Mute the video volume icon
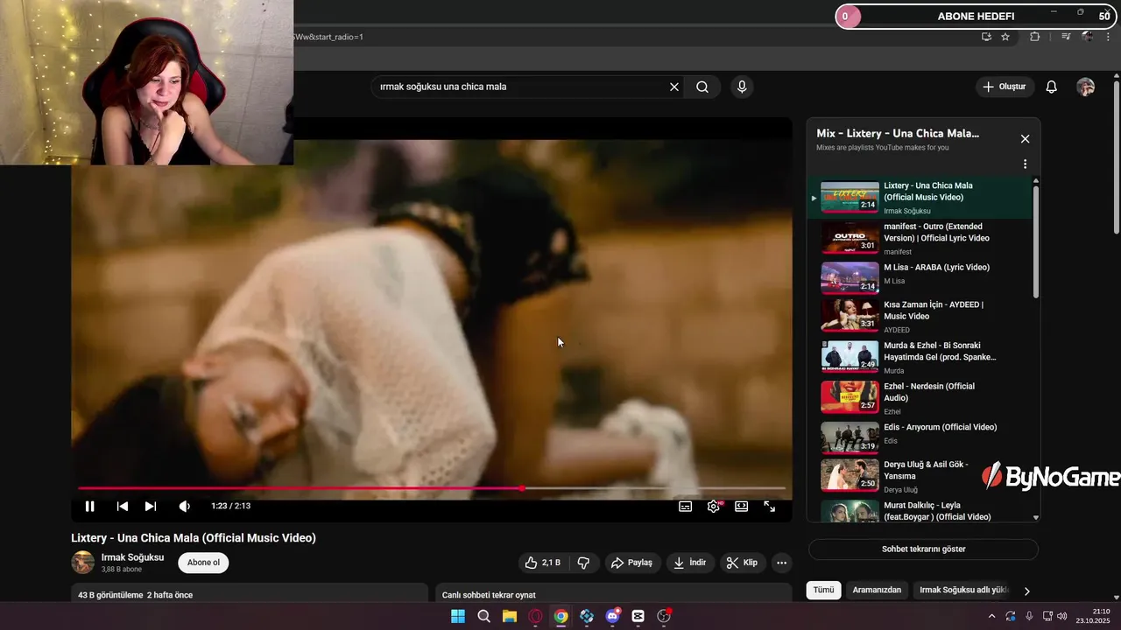The height and width of the screenshot is (630, 1121). tap(184, 506)
